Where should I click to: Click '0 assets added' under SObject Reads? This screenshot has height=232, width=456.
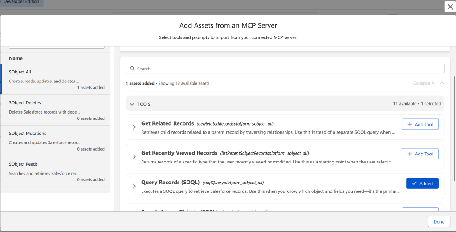pyautogui.click(x=91, y=179)
